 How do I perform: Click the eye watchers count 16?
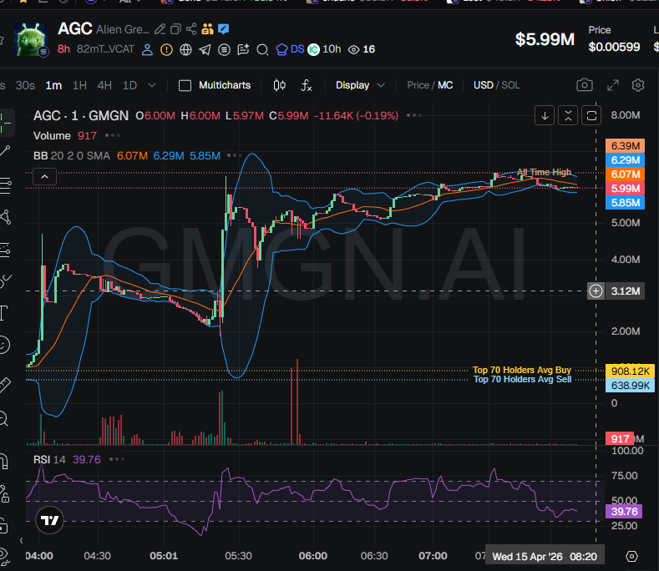coord(362,49)
